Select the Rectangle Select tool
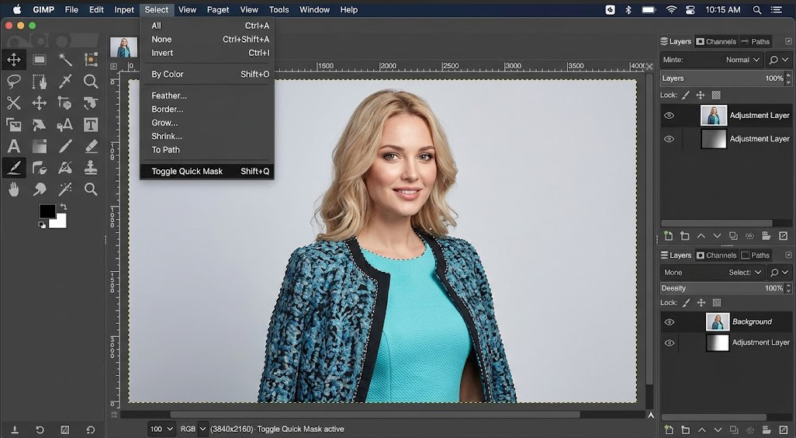Screen dimensions: 796x438 (40, 60)
